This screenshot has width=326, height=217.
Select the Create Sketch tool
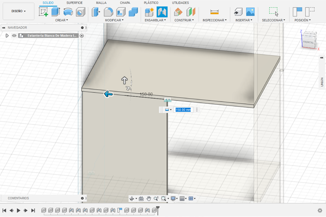coord(44,12)
